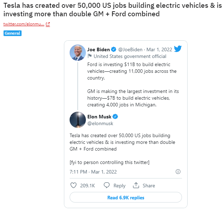Open the 7:11 PM · Mar 1, 2022 timestamp

(93, 172)
